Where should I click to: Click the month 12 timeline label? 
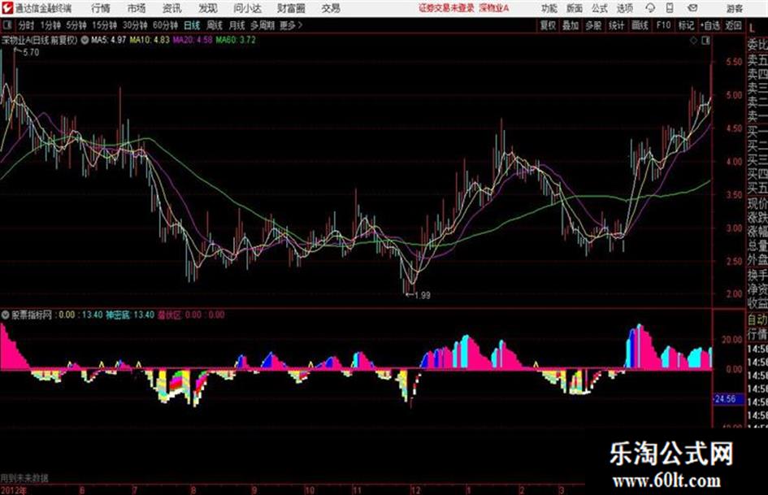414,490
